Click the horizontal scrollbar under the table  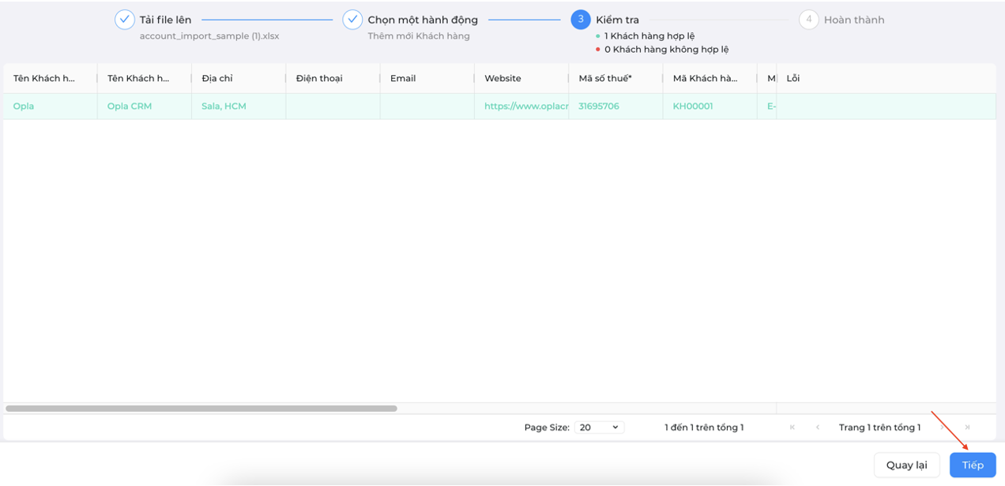(201, 409)
